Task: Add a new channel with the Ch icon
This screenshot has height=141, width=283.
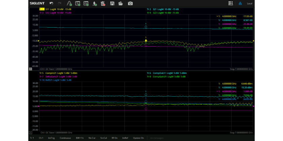Action: point(86,3)
